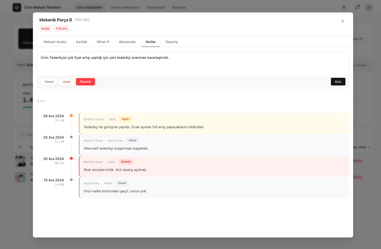
Task: Click the theme toggle icon in header
Action: coord(344,7)
